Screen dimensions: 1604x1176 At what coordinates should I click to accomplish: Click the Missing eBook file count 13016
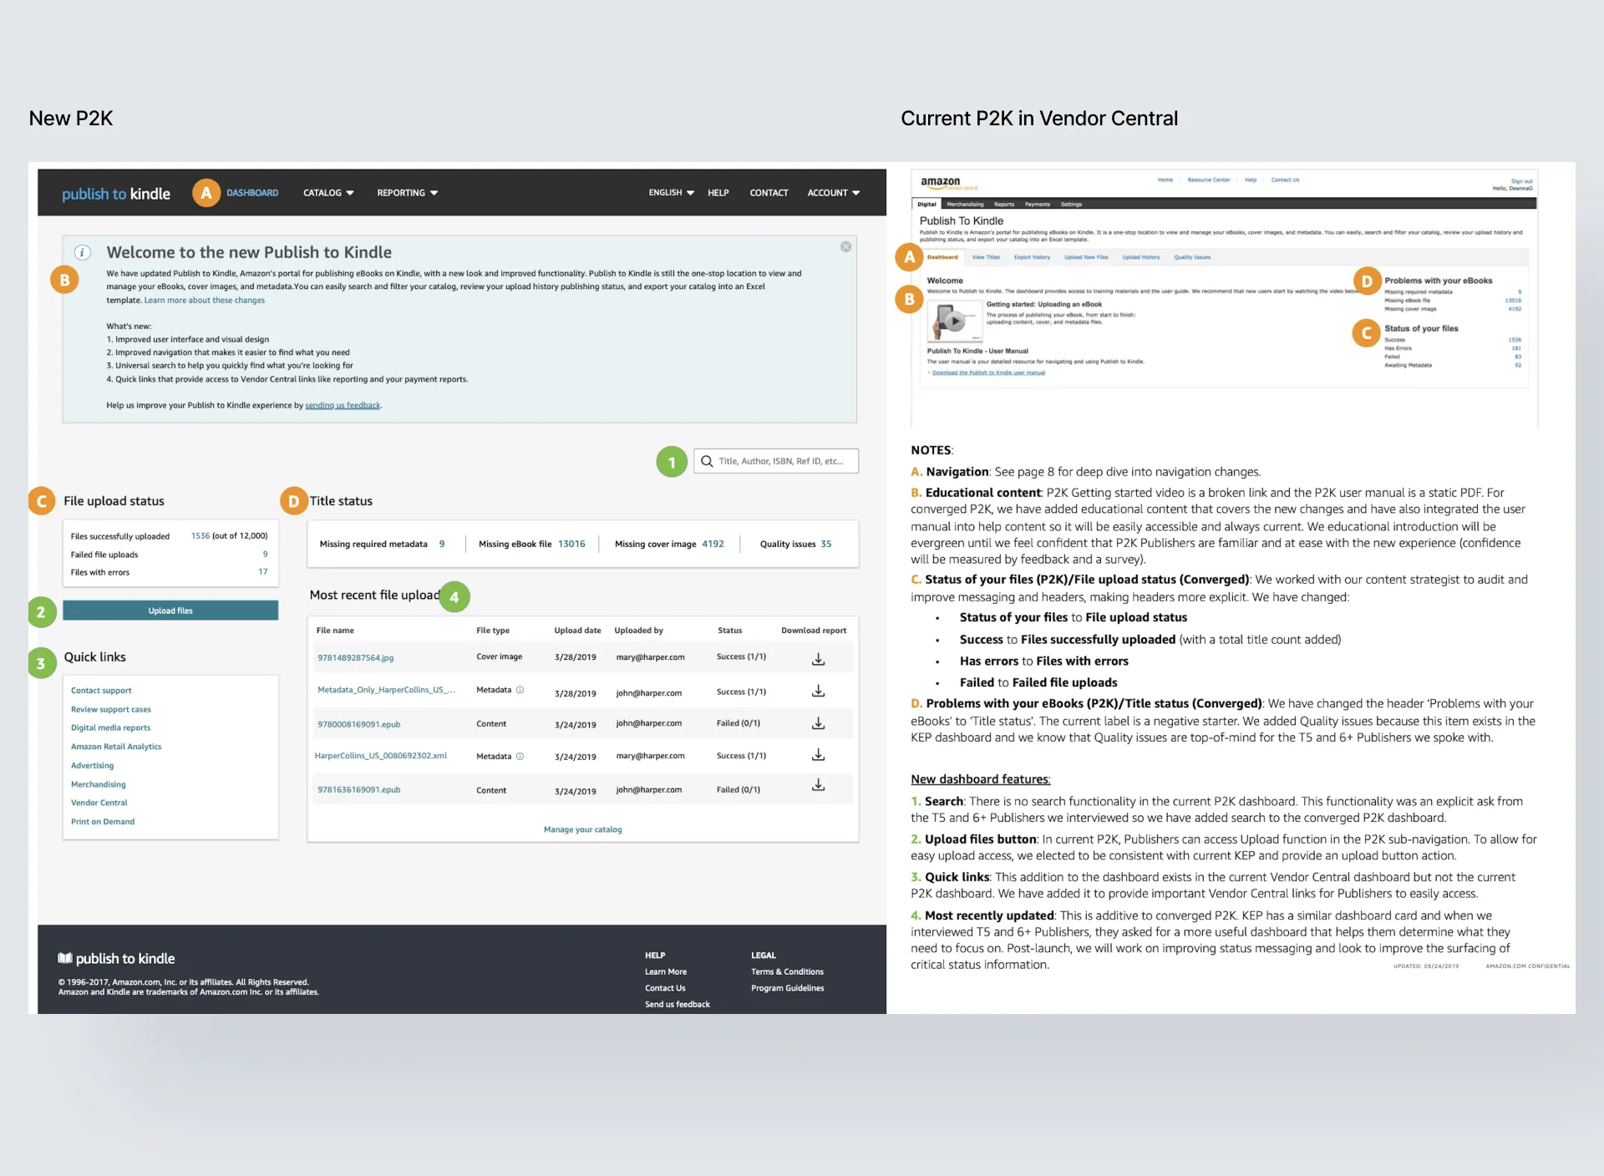point(571,544)
